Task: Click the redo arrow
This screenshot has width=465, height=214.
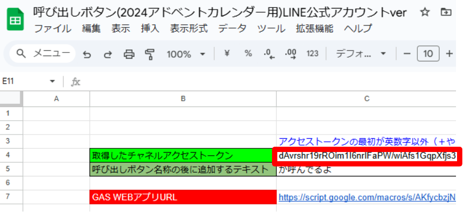Action: [108, 54]
